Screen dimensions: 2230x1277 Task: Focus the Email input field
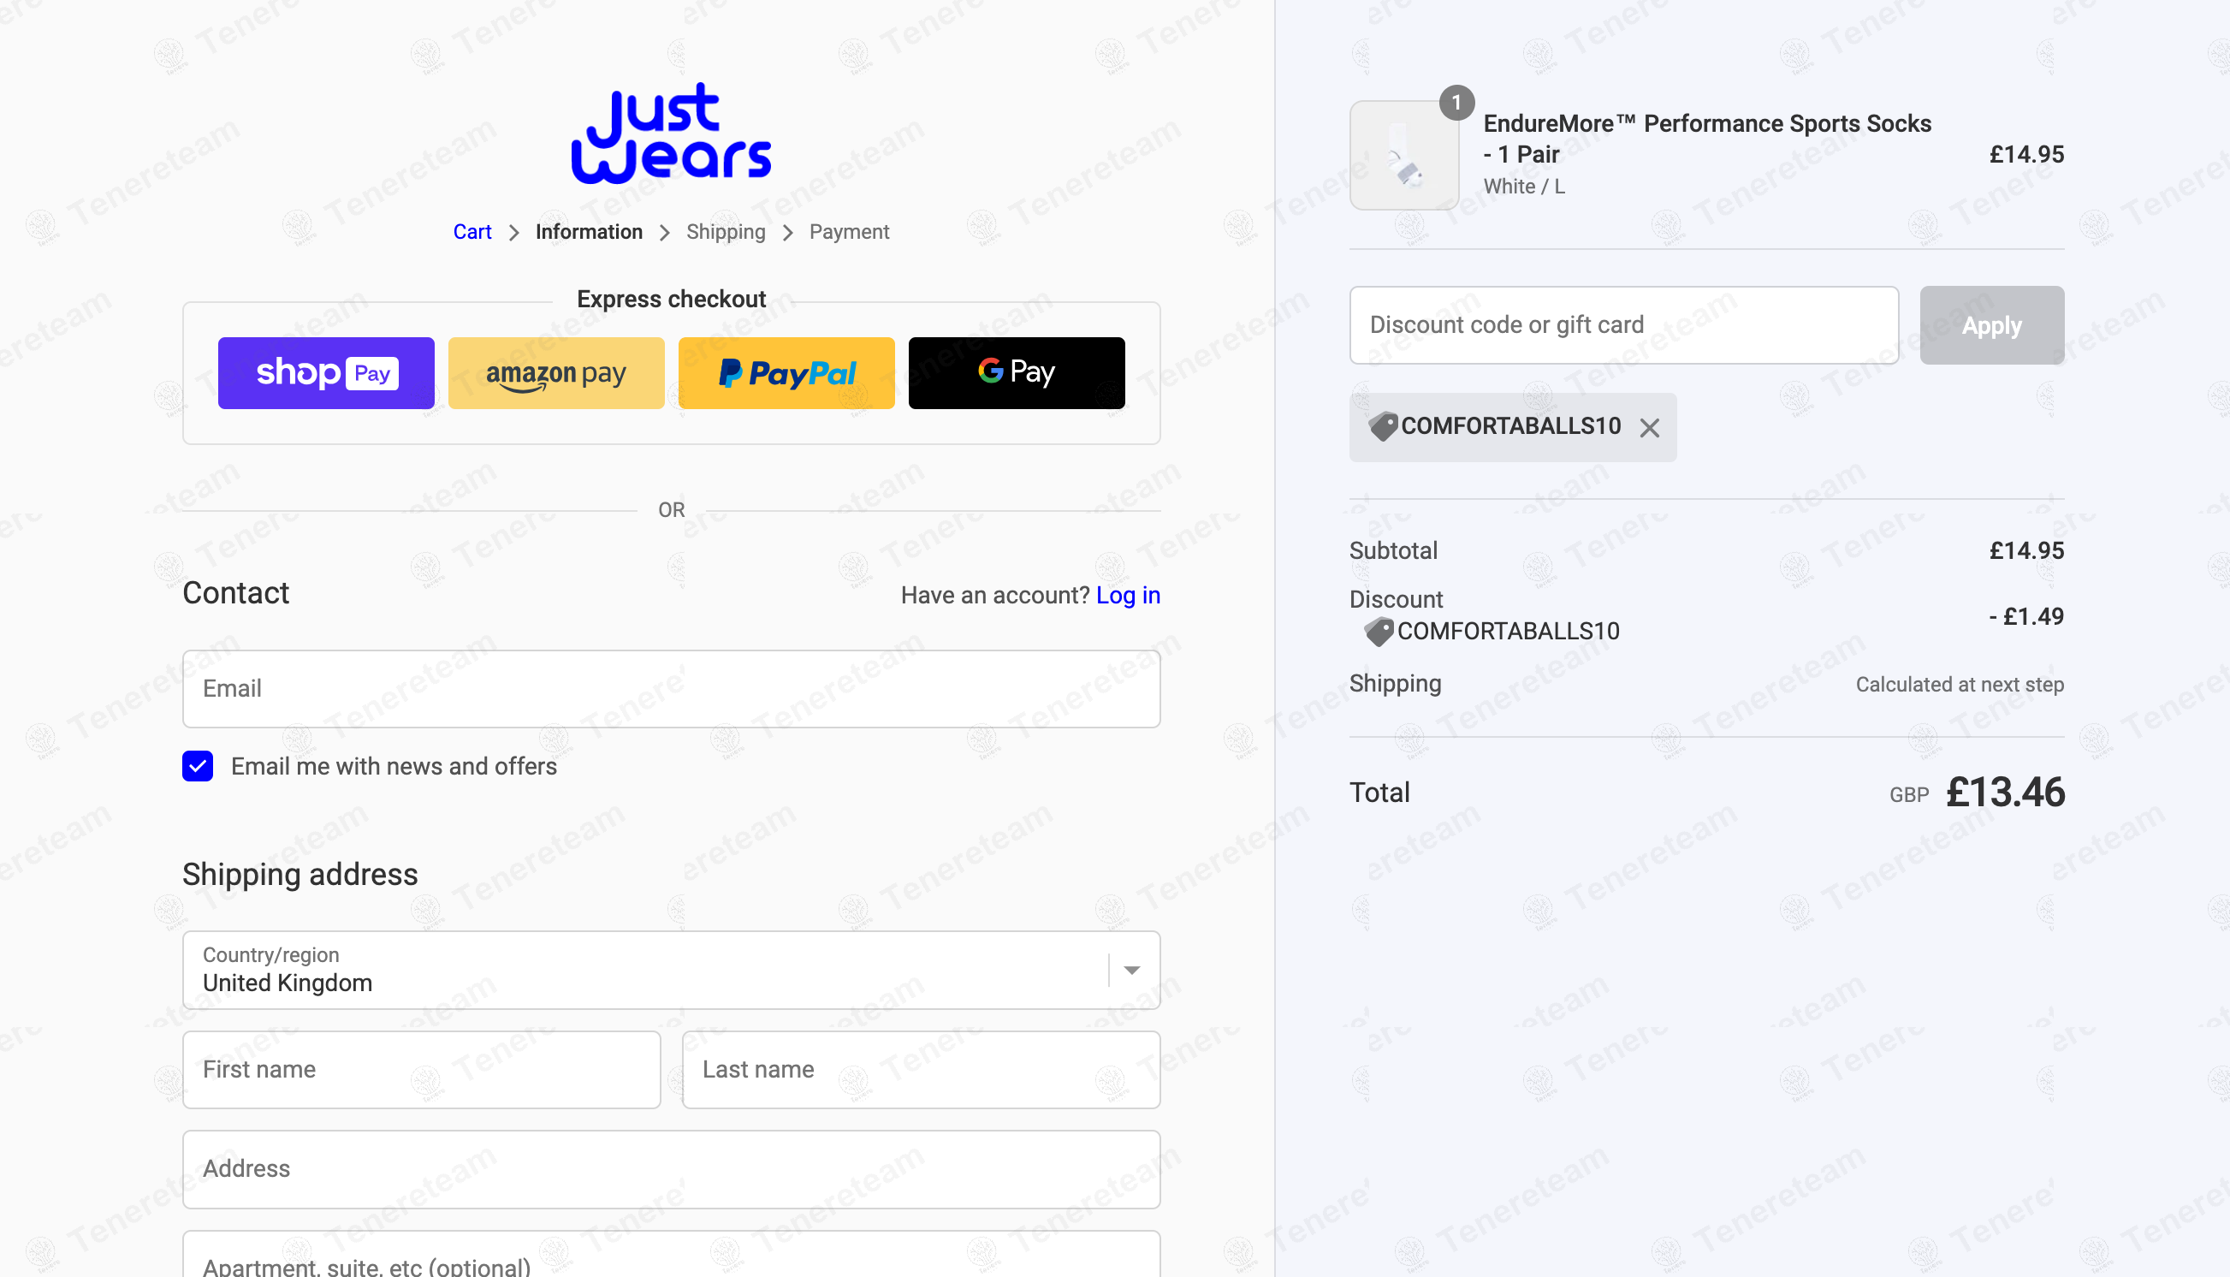(671, 688)
